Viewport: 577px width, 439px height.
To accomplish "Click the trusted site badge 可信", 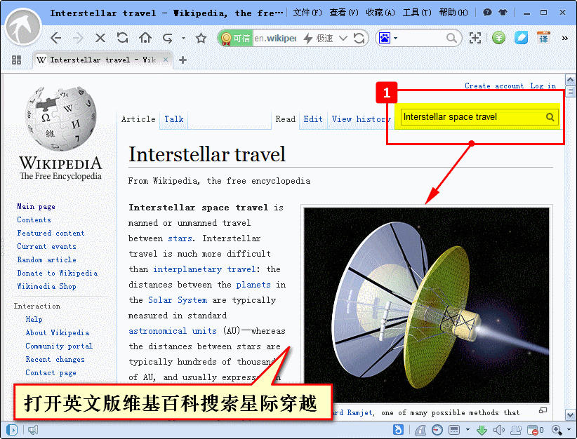I will pyautogui.click(x=236, y=39).
